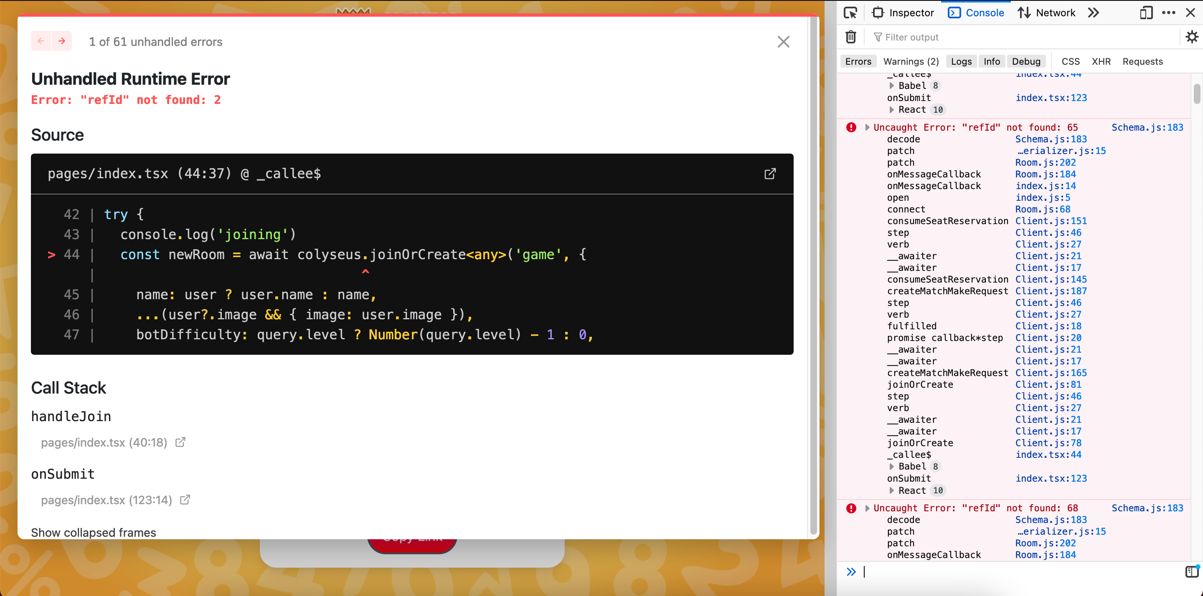Toggle Responsive Design Mode

click(1146, 13)
